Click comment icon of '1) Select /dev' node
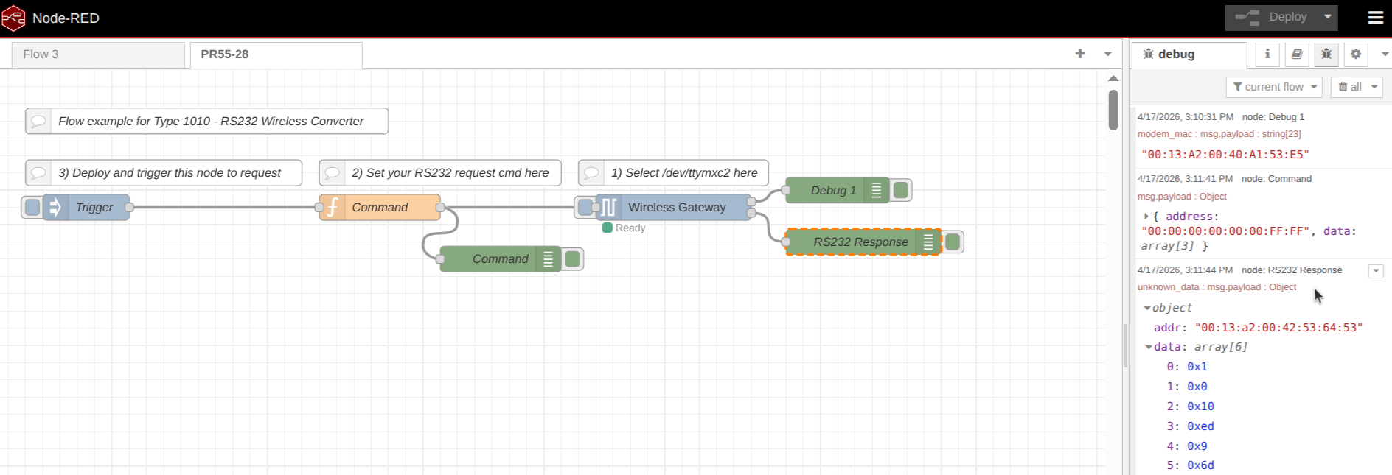 coord(591,173)
